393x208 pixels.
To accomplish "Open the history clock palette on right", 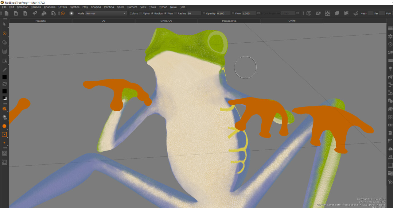I will (390, 44).
